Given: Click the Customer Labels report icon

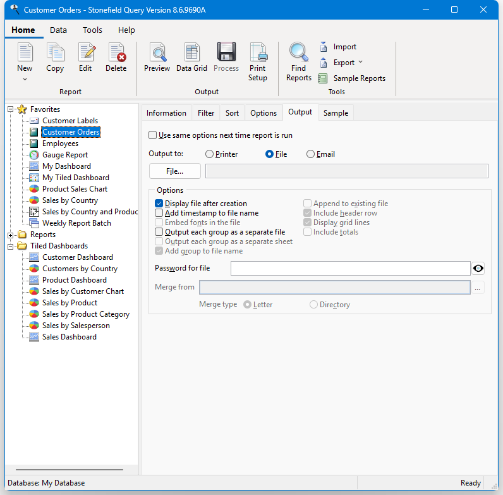Looking at the screenshot, I should (34, 121).
